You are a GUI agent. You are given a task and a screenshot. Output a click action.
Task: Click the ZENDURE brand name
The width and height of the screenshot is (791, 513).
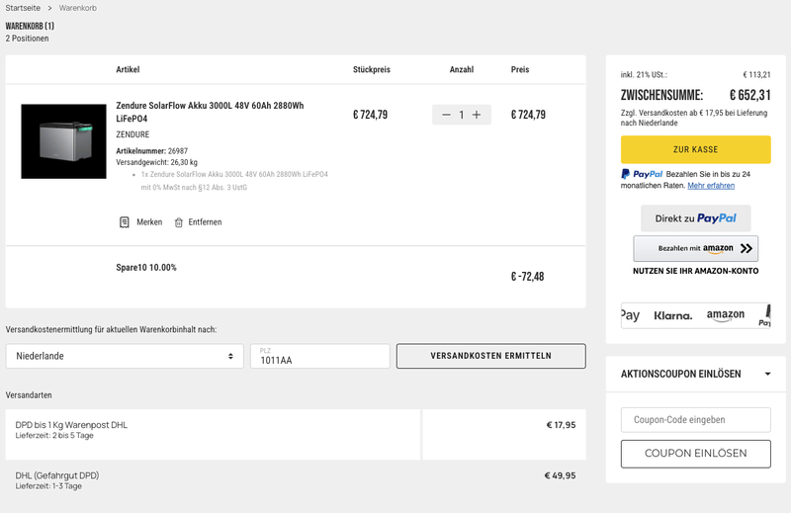coord(132,134)
